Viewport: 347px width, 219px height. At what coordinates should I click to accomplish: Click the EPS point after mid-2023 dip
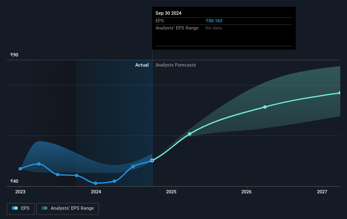[x=57, y=175]
